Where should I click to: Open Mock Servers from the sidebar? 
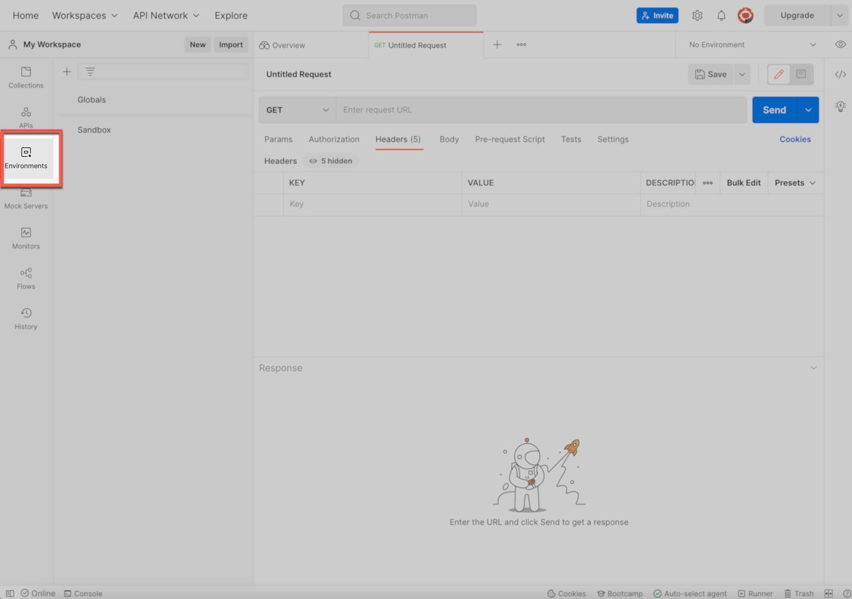(x=25, y=198)
